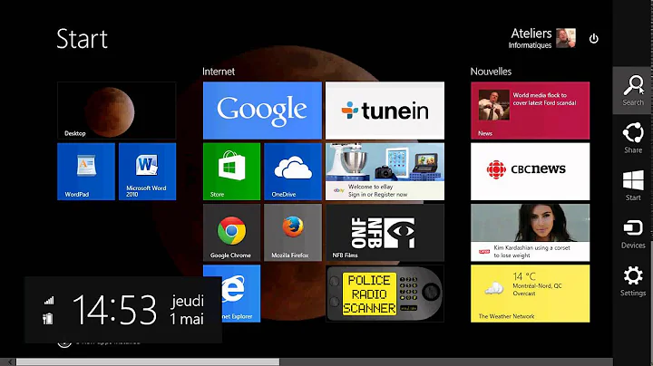Viewport: 653px width, 366px height.
Task: Launch WordPad from its tile
Action: point(86,171)
